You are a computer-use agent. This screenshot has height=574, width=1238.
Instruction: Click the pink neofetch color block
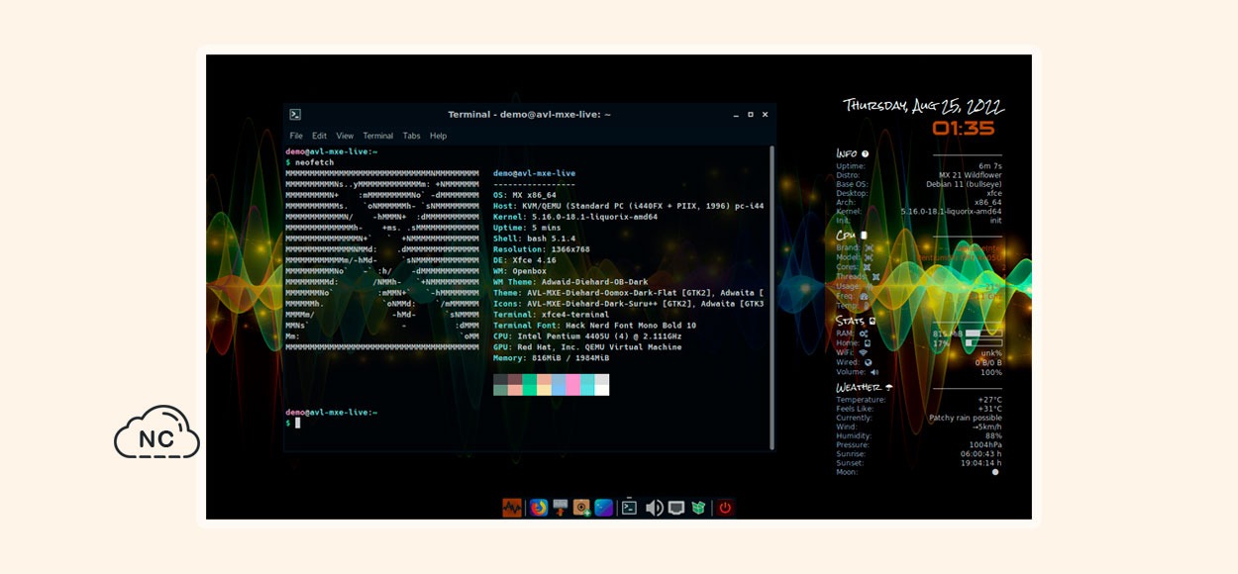click(x=572, y=385)
